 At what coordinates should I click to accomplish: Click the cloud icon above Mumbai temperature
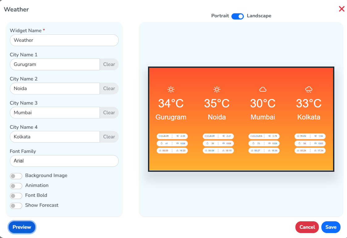coord(263,89)
